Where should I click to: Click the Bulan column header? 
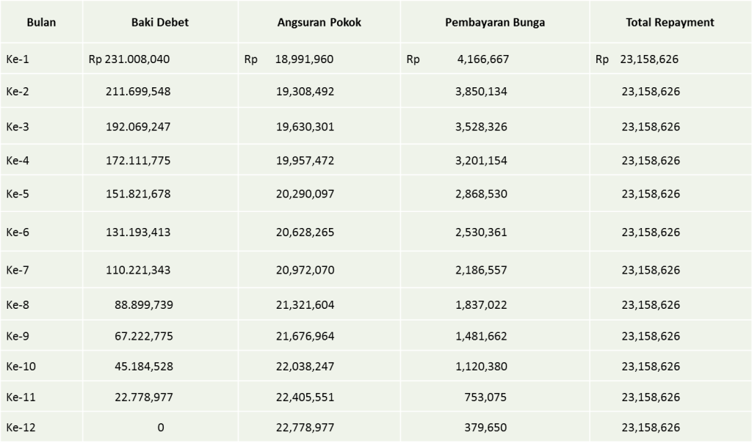coord(41,22)
